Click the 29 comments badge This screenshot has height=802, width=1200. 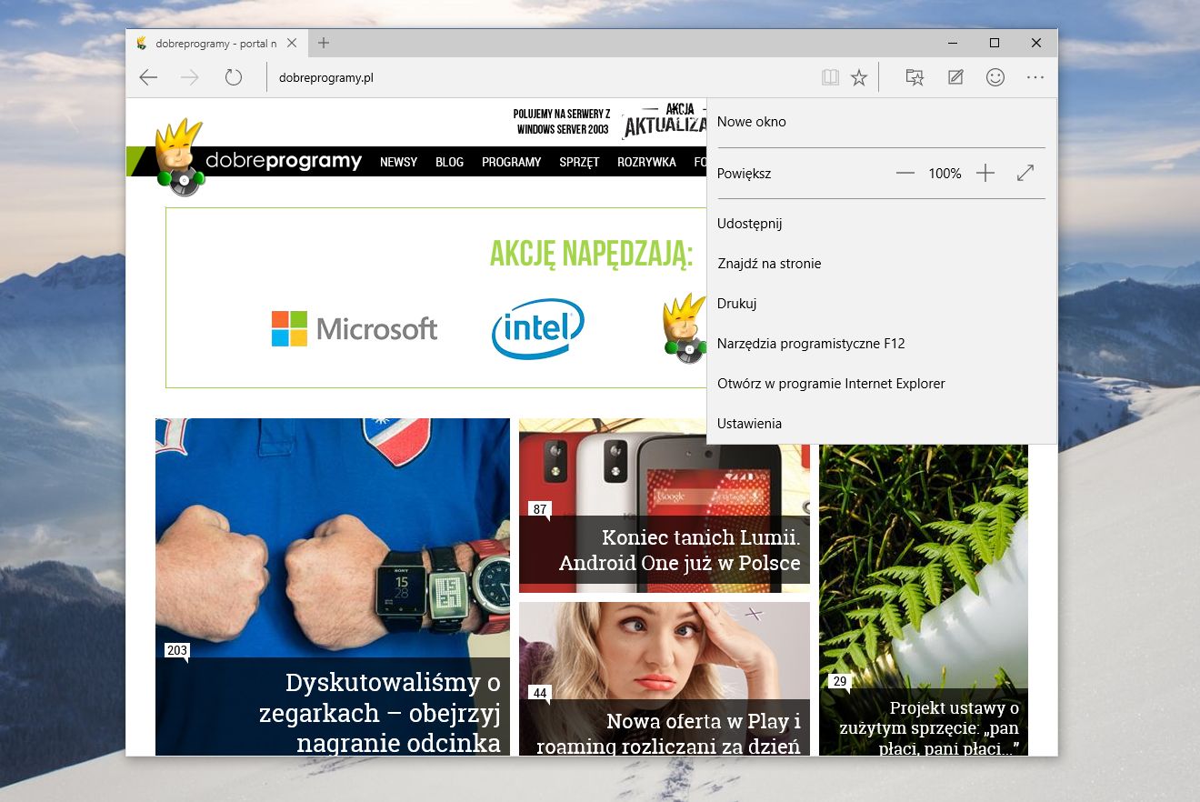840,682
